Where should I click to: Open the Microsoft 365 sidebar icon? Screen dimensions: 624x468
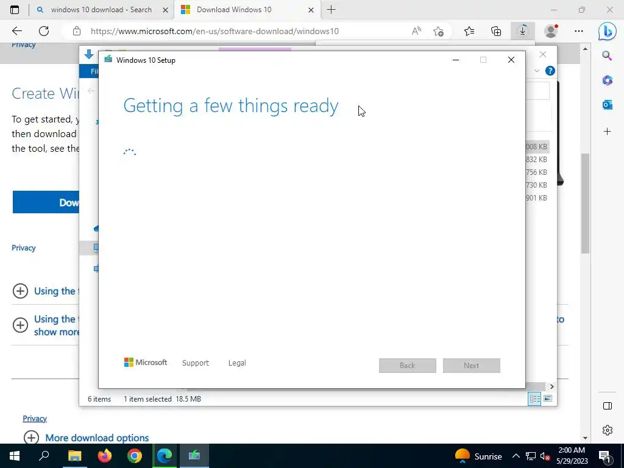coord(607,80)
